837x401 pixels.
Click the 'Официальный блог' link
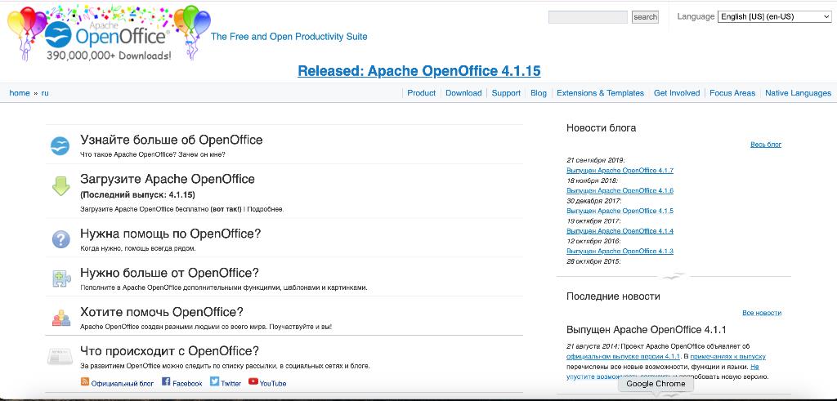123,383
